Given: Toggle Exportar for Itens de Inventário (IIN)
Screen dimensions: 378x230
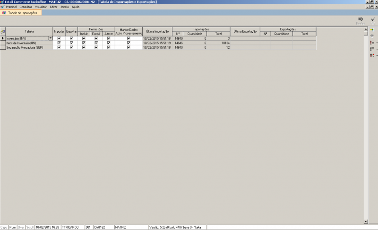Looking at the screenshot, I should pyautogui.click(x=71, y=43).
